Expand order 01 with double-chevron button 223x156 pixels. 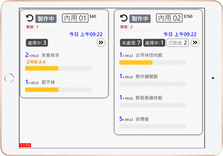(101, 43)
